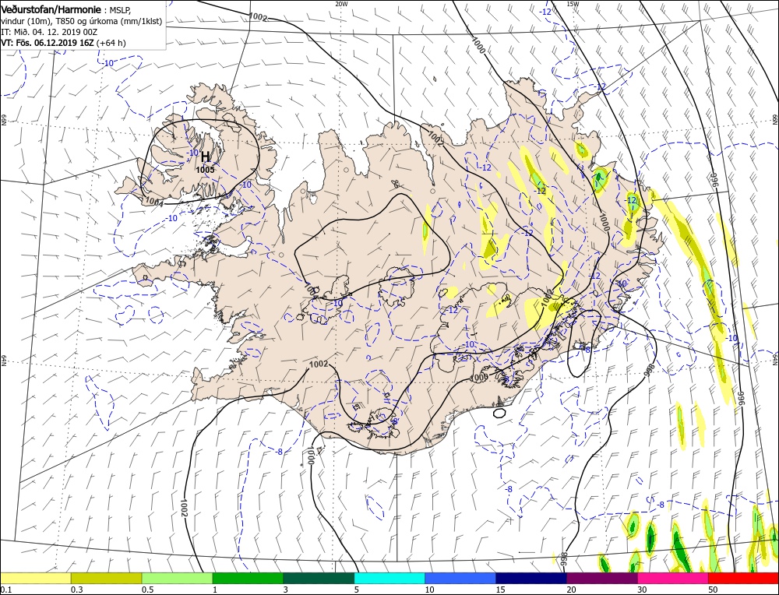This screenshot has height=595, width=779.
Task: Click the light green 0.5–1 legend band
Action: 177,578
